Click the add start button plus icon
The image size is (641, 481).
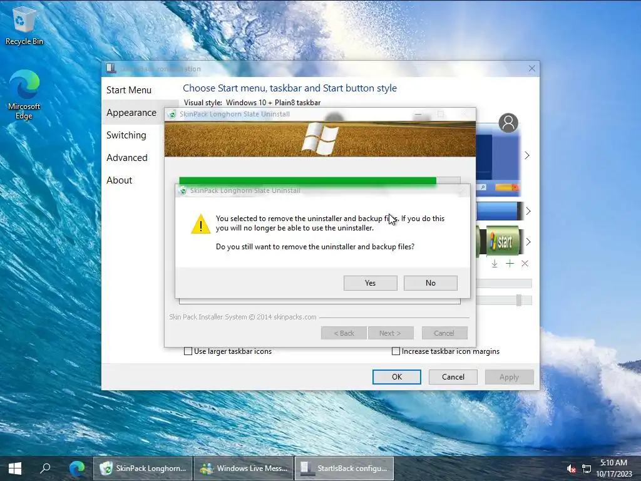click(x=510, y=264)
